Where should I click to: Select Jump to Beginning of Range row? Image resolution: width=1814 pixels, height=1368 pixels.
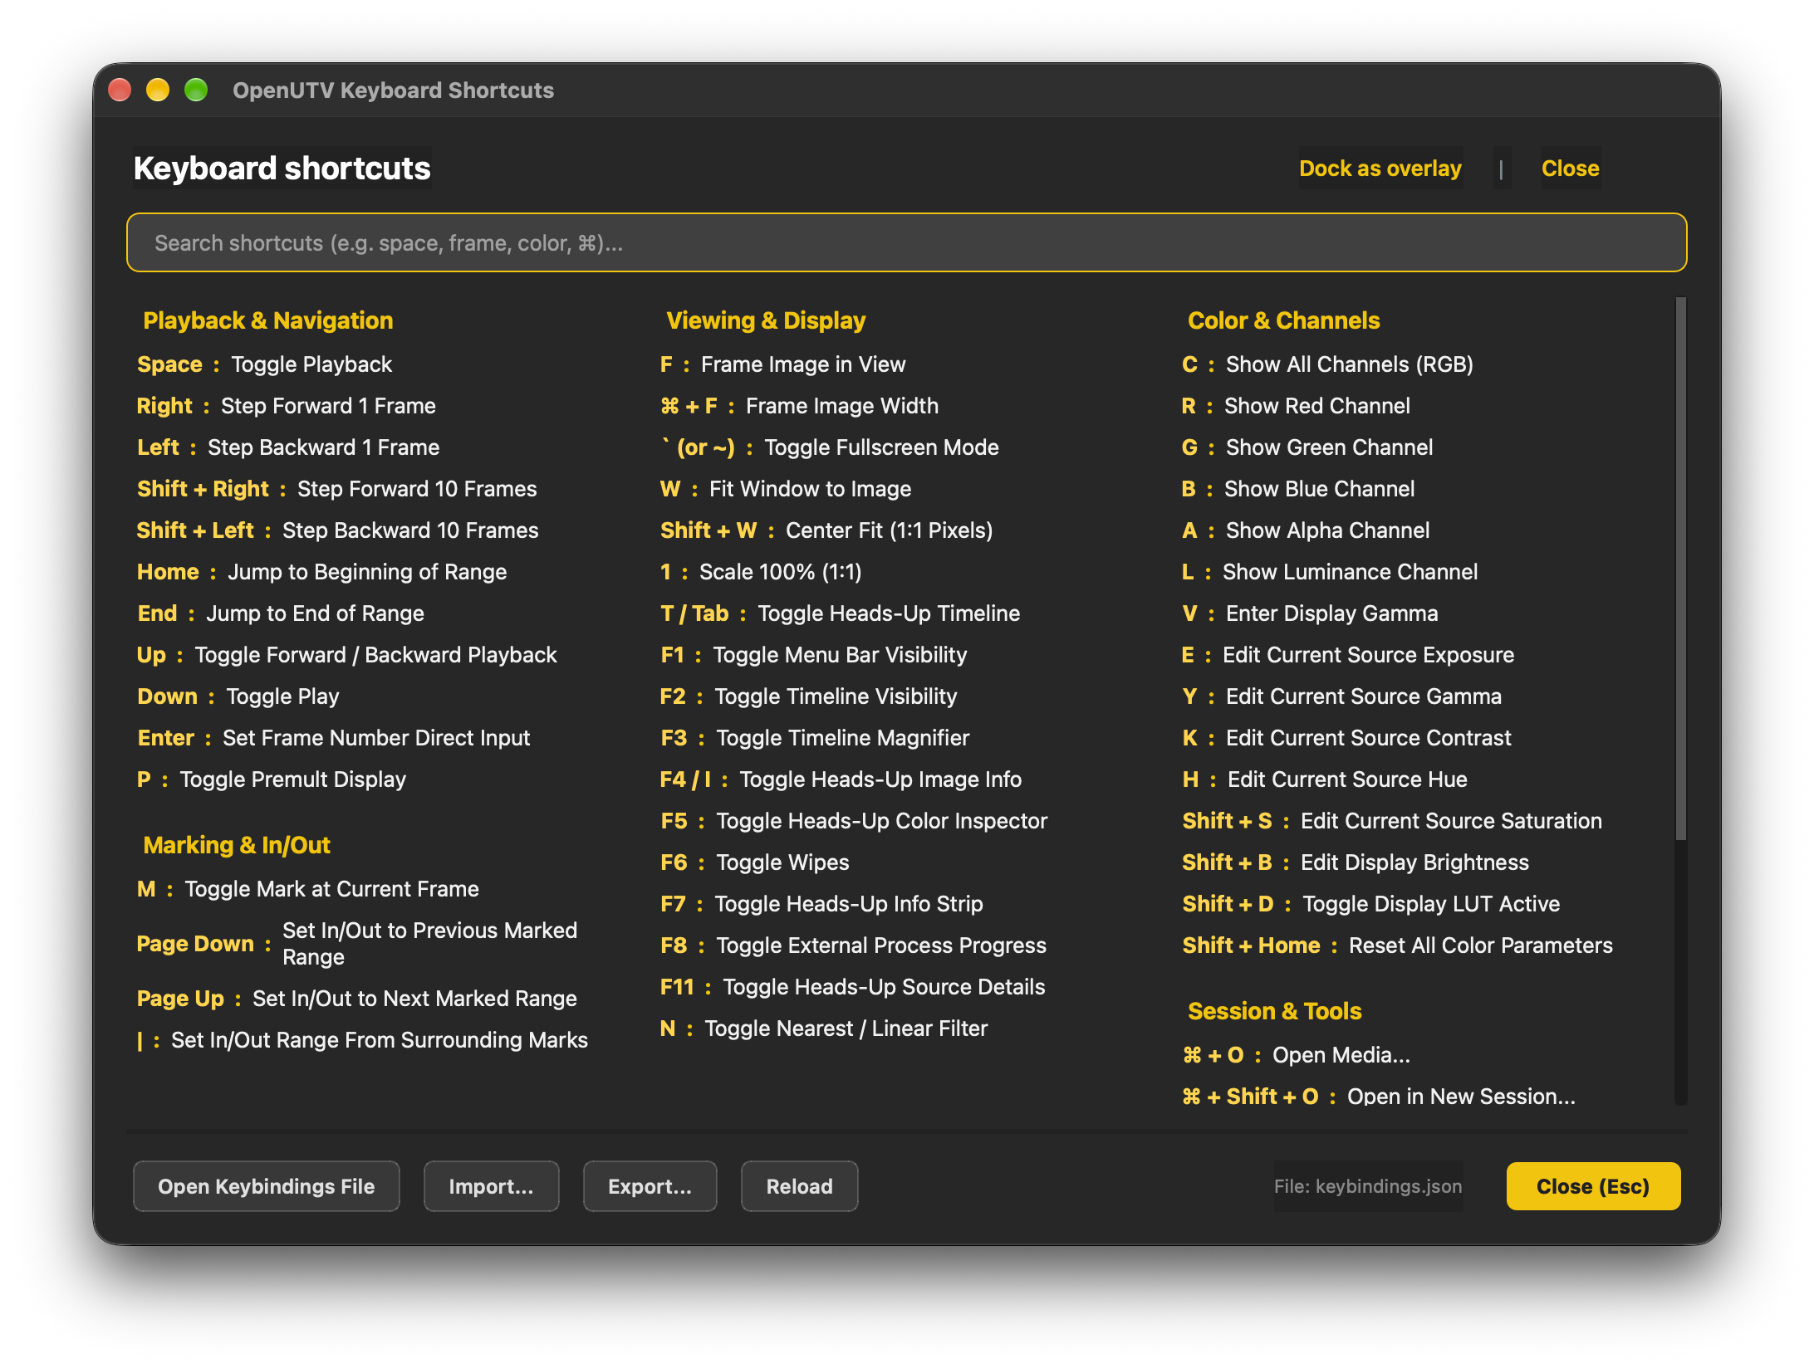pos(321,572)
